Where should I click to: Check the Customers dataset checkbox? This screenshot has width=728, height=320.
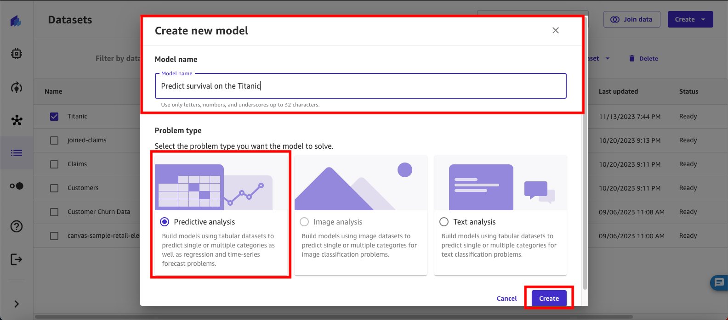pyautogui.click(x=54, y=188)
